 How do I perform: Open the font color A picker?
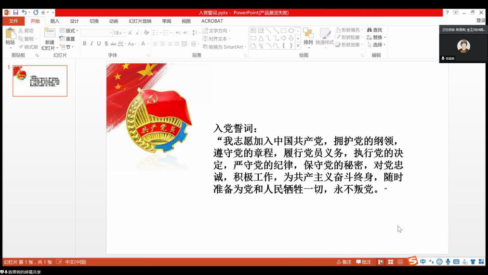pyautogui.click(x=143, y=43)
